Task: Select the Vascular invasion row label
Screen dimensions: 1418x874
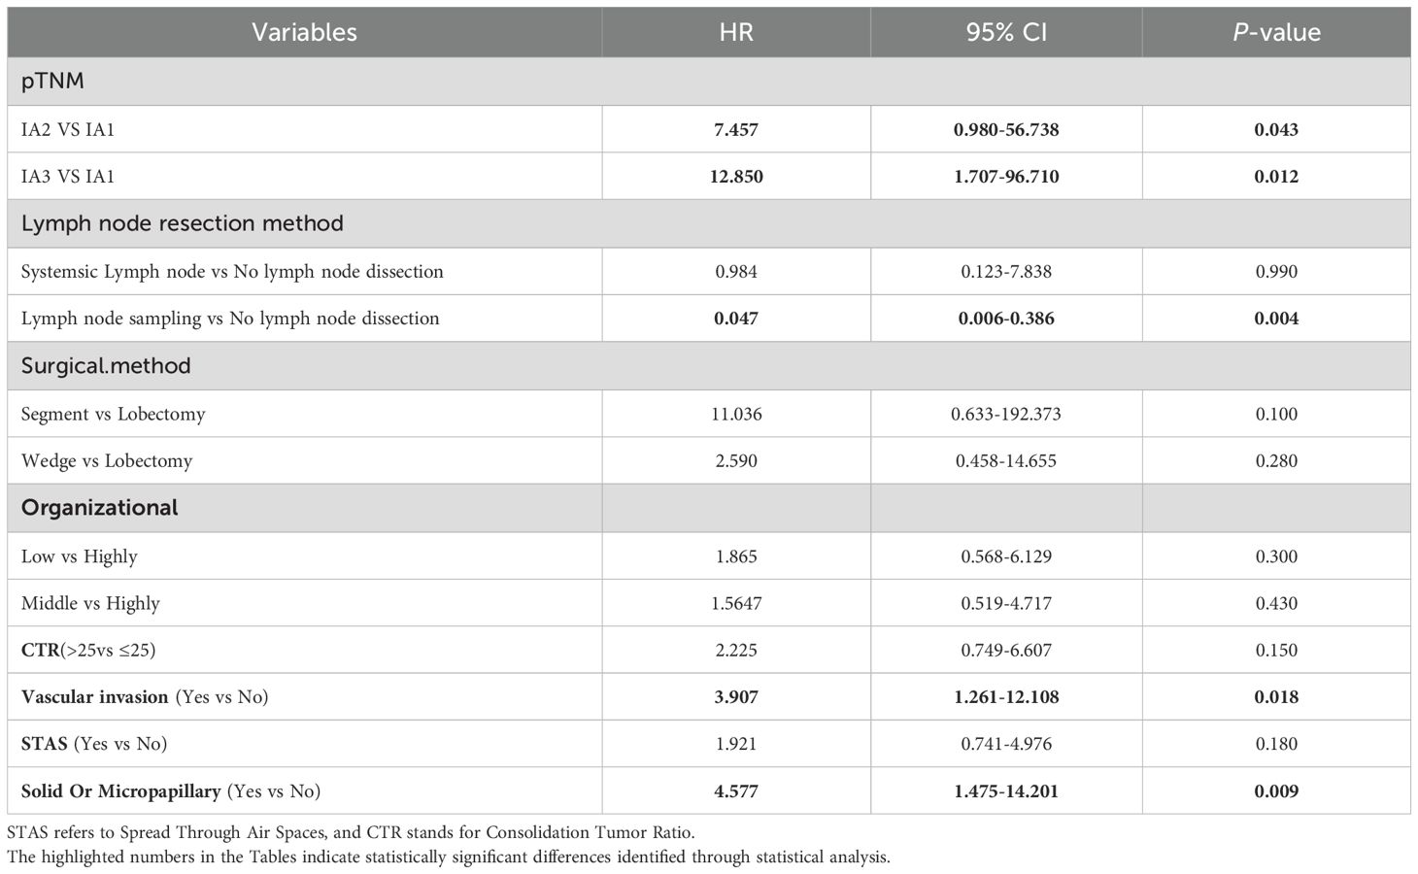Action: coord(145,697)
